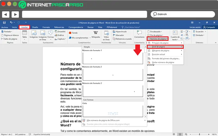This screenshot has width=218, height=136.
Task: Go to the Correspondencia tab
Action: (x=76, y=27)
